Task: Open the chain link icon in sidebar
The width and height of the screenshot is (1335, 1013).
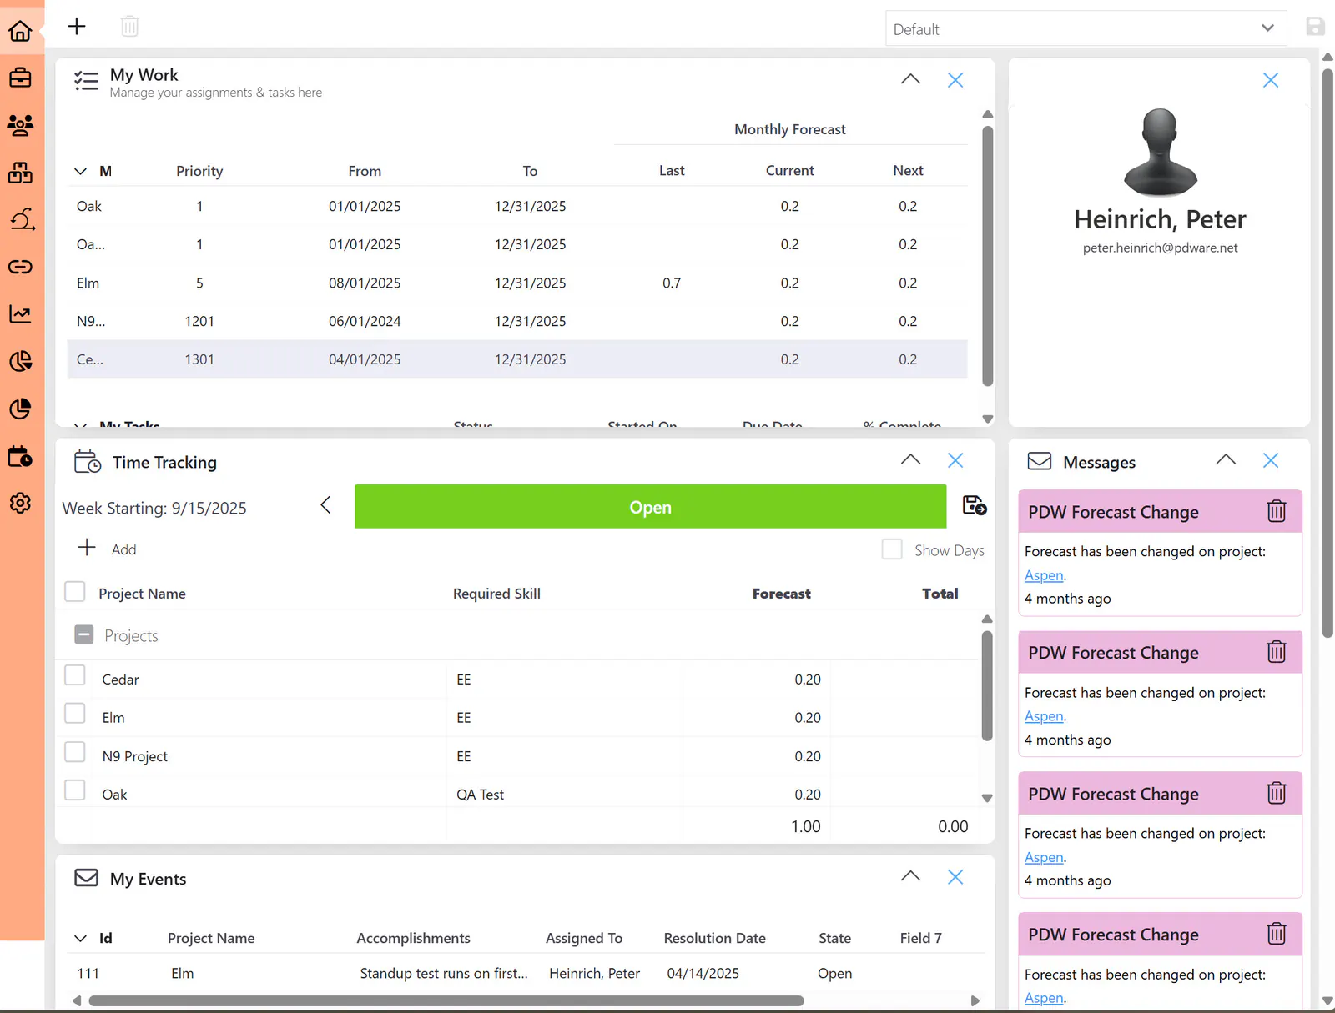Action: [x=20, y=267]
